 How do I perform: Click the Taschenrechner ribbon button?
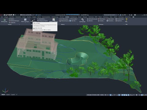click(x=120, y=19)
